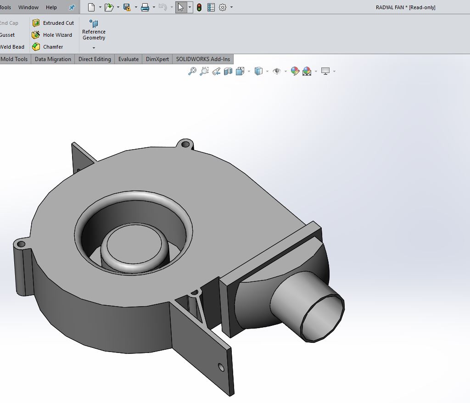Open Edit Appearance color ball
Image resolution: width=470 pixels, height=403 pixels.
(x=295, y=71)
